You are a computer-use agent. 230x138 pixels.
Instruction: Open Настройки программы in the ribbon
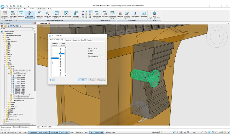click(5, 14)
